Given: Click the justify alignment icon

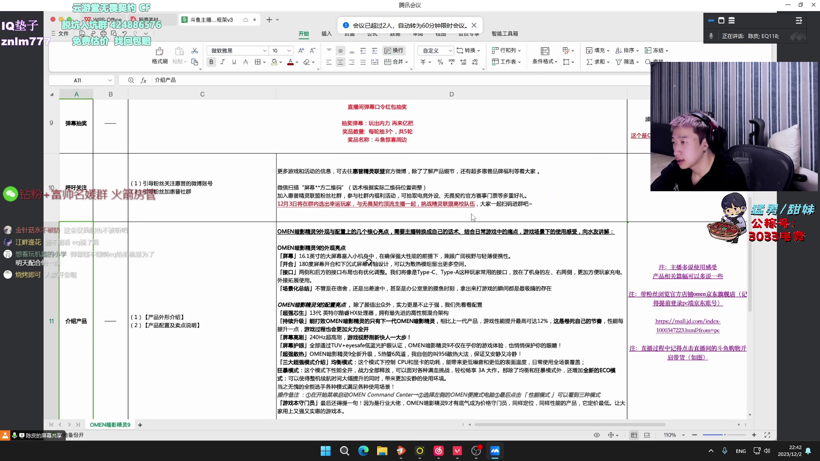Looking at the screenshot, I should (x=363, y=62).
